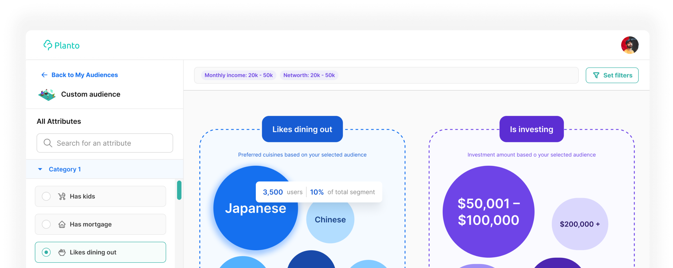Click the Monthly income 20k - 50k filter chip

coord(238,75)
